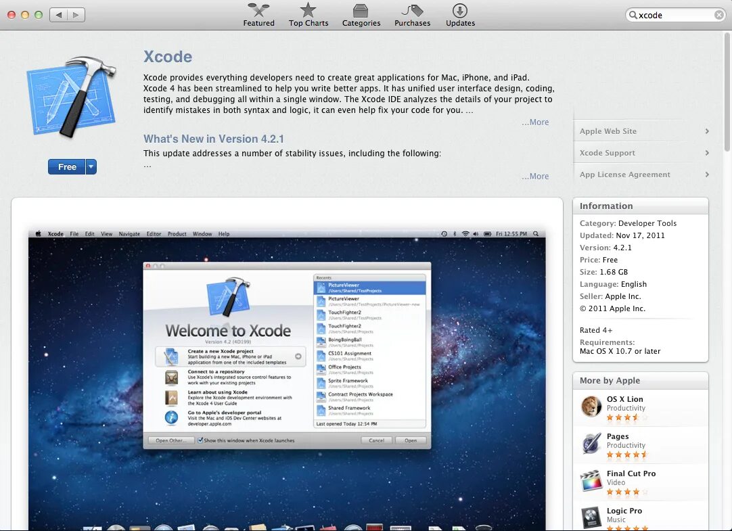Select the OS X Lion title

(x=624, y=399)
